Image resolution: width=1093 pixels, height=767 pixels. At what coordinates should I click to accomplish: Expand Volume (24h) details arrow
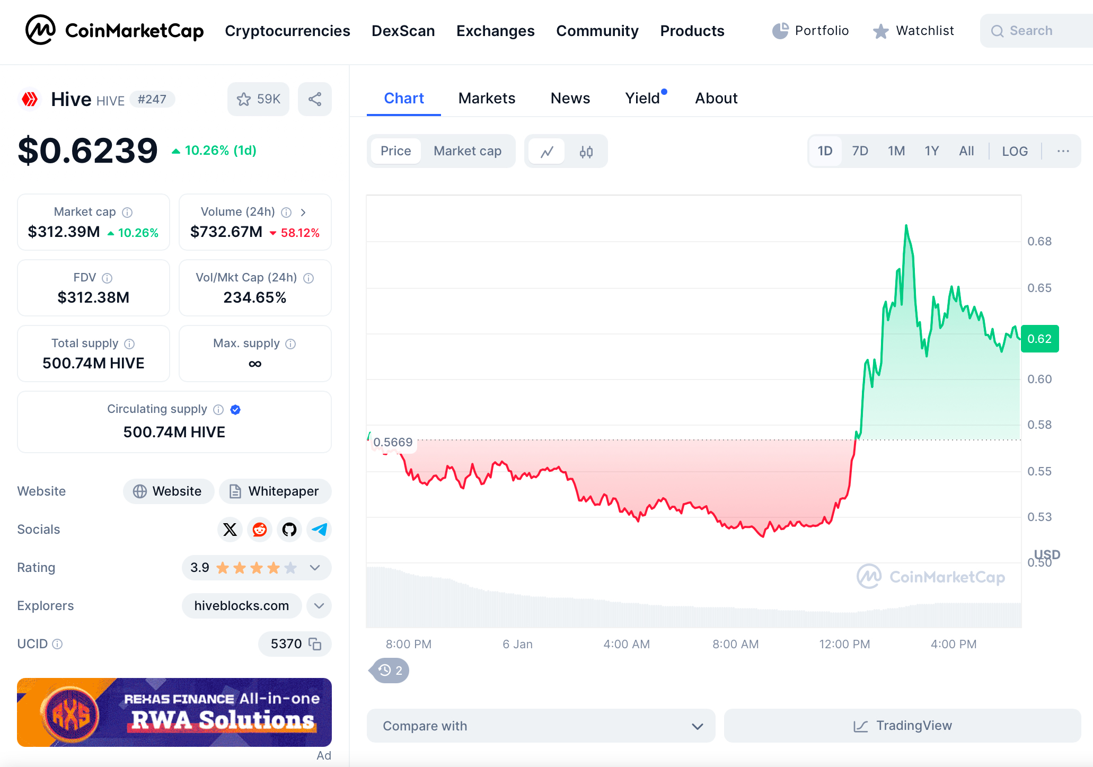(303, 212)
